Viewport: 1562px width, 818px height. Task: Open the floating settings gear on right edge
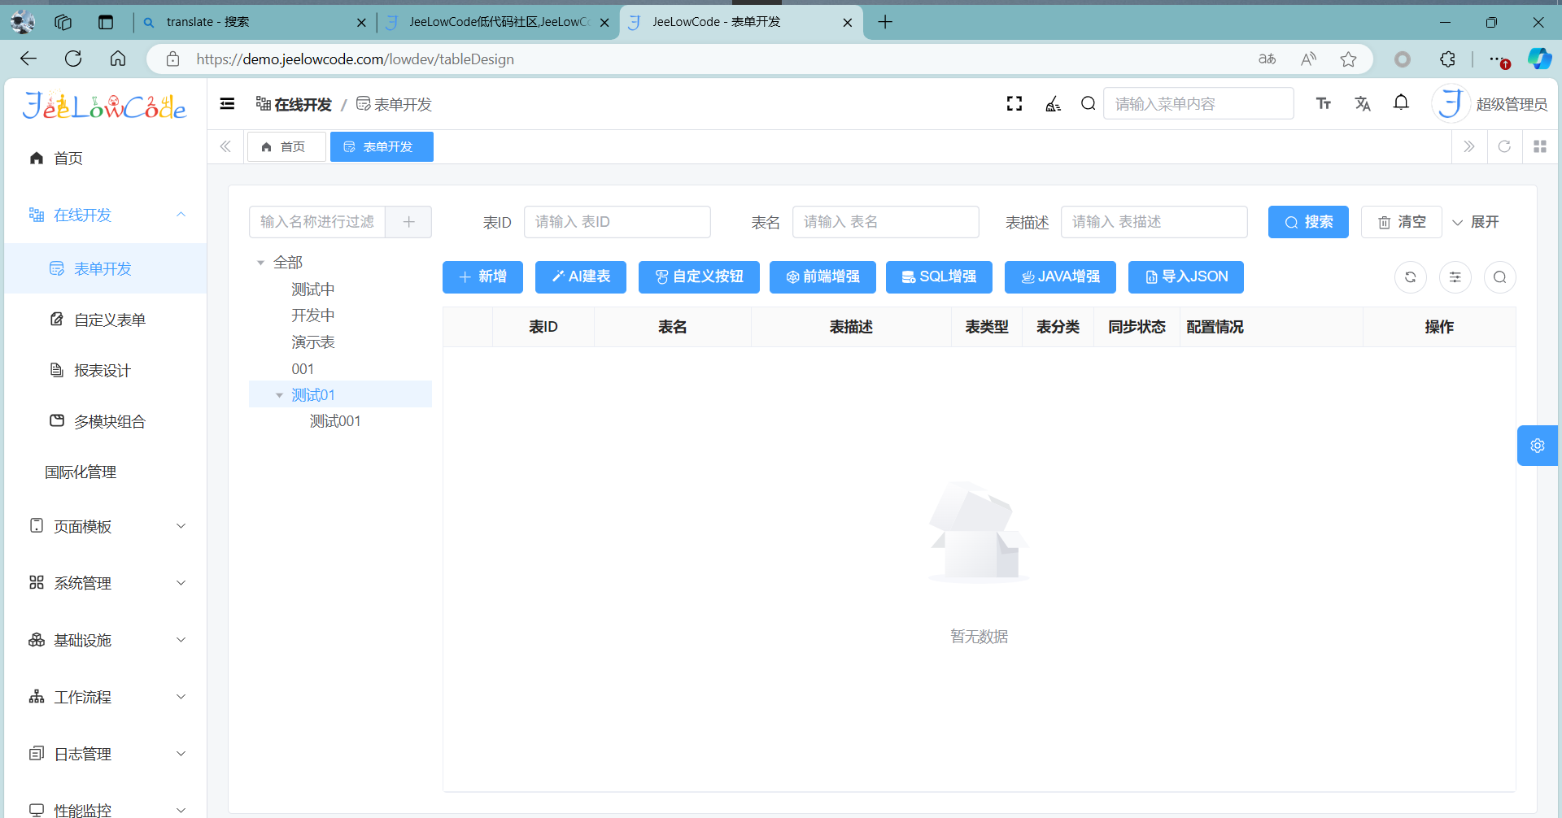click(x=1537, y=446)
